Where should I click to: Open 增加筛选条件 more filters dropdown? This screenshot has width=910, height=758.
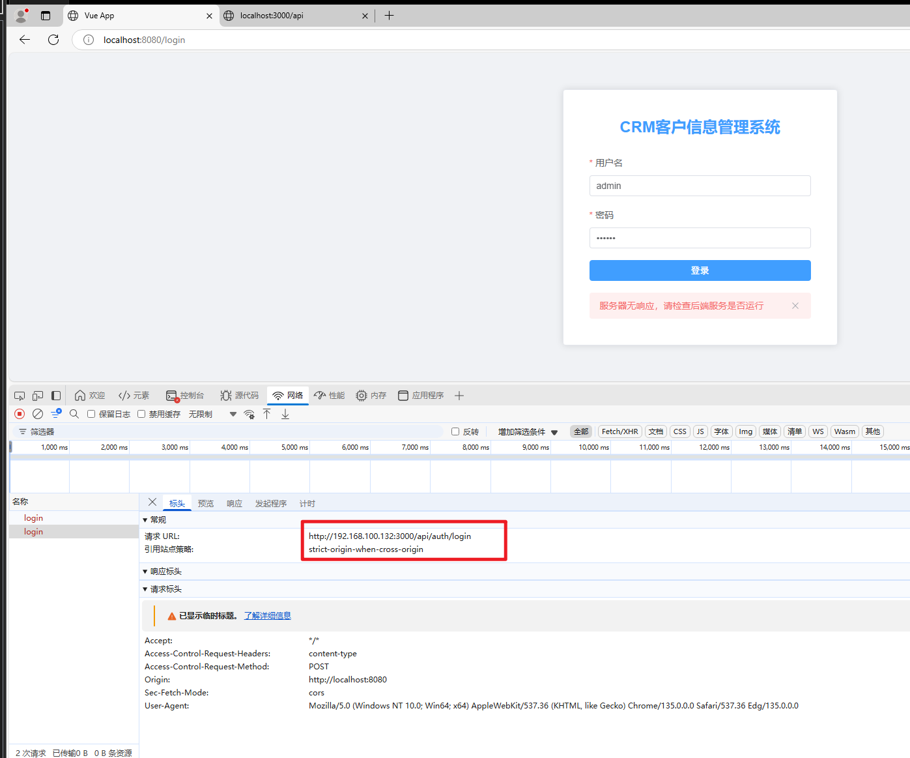[x=528, y=431]
